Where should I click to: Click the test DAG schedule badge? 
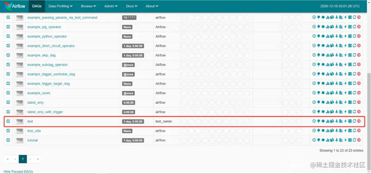point(133,121)
